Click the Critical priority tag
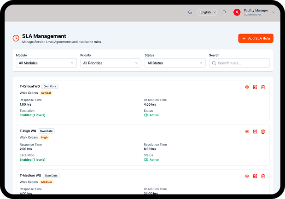 46,93
